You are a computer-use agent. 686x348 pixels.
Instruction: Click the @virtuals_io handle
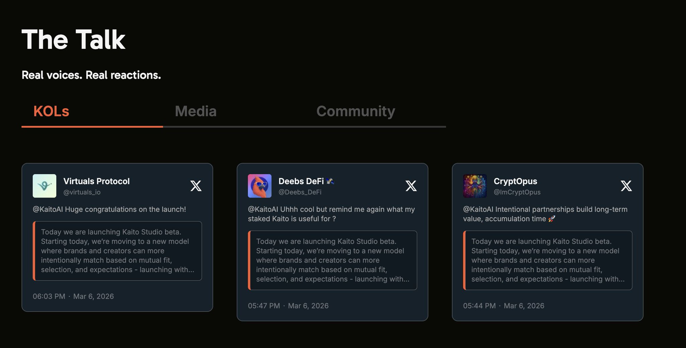82,192
